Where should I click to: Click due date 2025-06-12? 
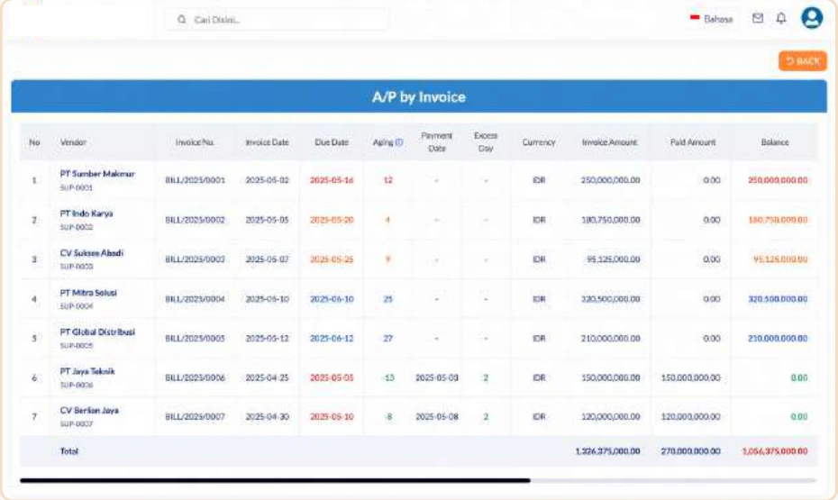click(332, 339)
